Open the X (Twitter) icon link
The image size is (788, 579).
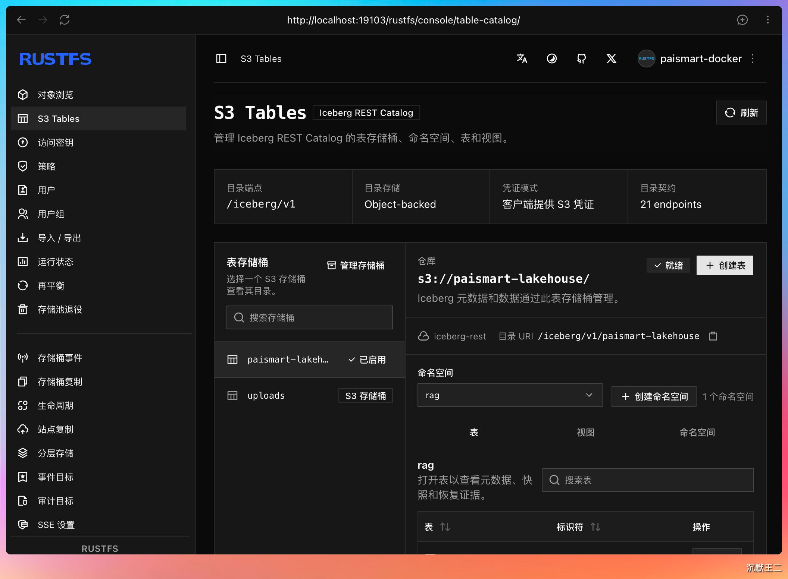pos(612,58)
